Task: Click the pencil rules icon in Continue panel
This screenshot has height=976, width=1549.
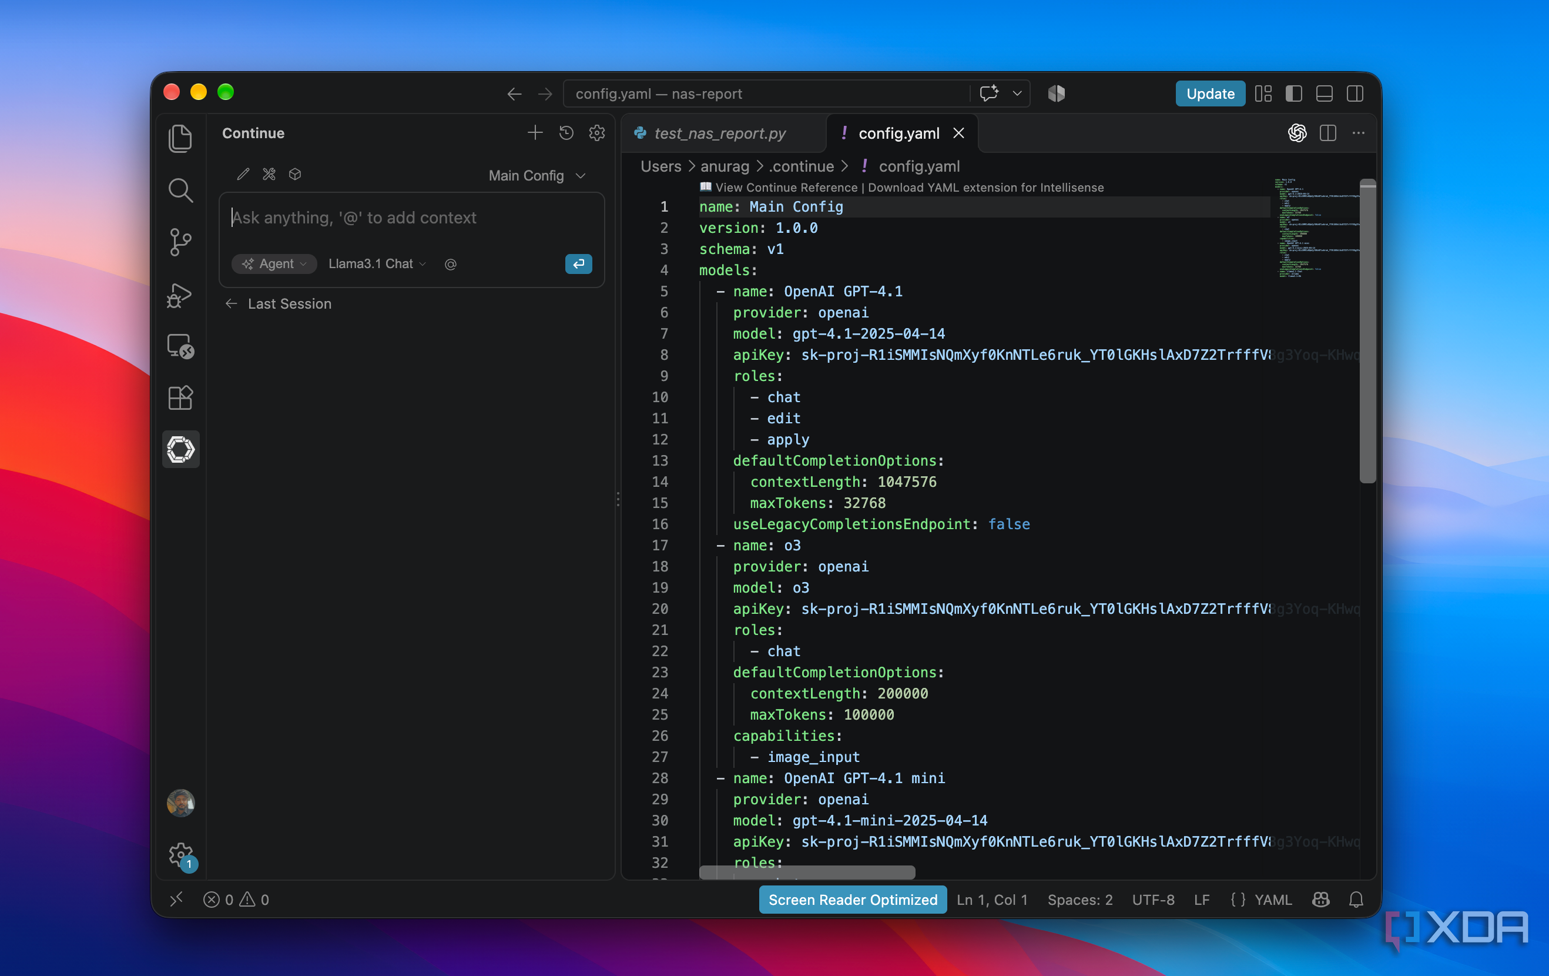Action: point(243,174)
